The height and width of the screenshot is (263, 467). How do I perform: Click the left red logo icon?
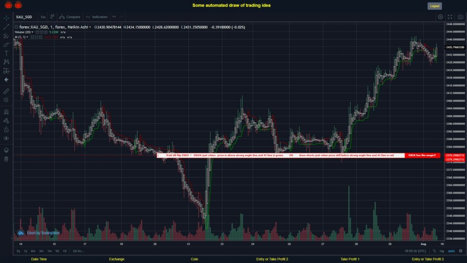(8, 5)
